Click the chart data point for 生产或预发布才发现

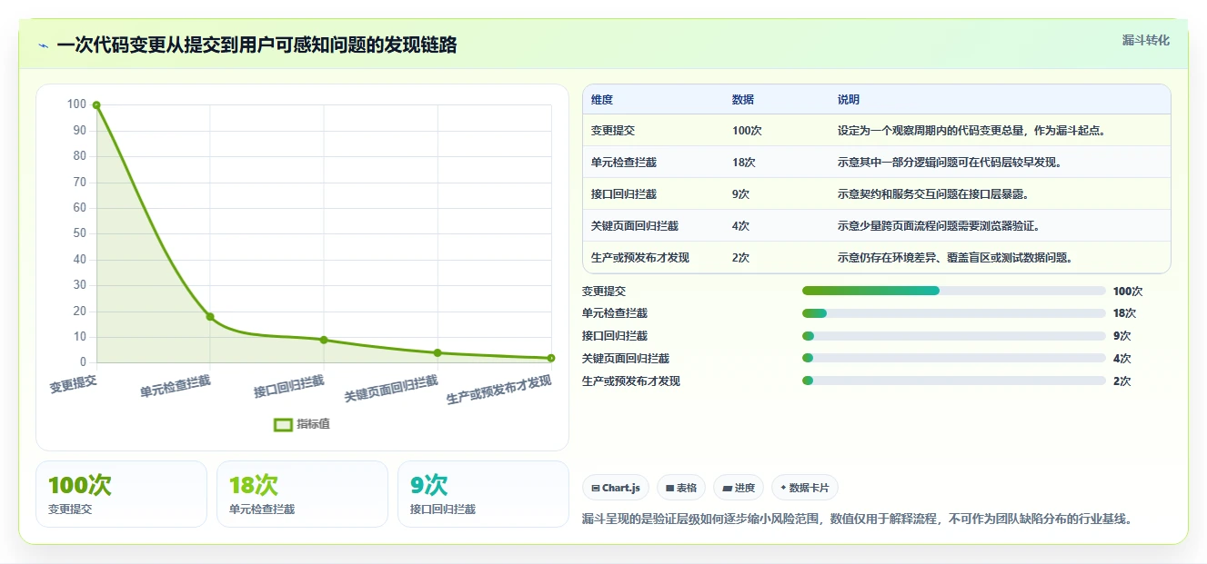551,358
